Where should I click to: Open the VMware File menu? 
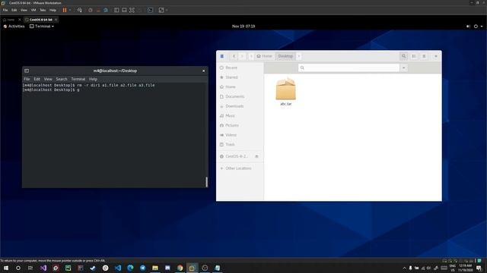coord(5,10)
